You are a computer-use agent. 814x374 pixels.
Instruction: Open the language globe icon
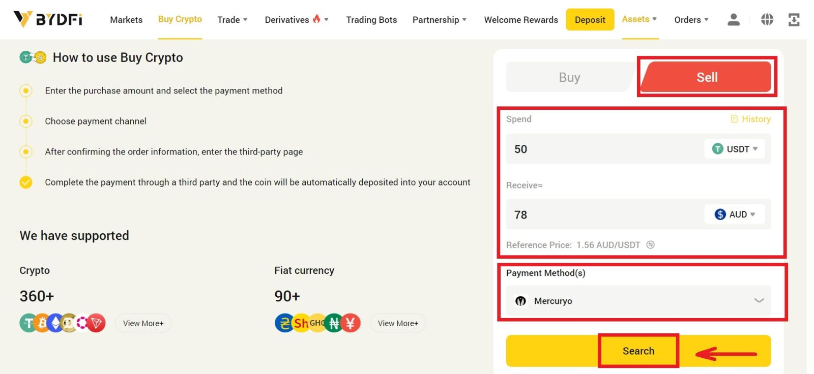tap(766, 19)
